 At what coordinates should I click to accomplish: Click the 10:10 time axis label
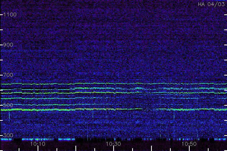tap(38, 144)
